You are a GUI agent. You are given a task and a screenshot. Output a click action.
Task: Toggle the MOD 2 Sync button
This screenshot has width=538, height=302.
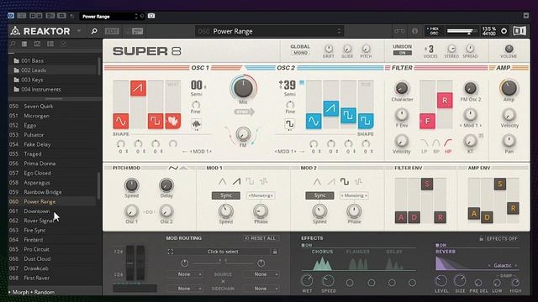coord(319,195)
